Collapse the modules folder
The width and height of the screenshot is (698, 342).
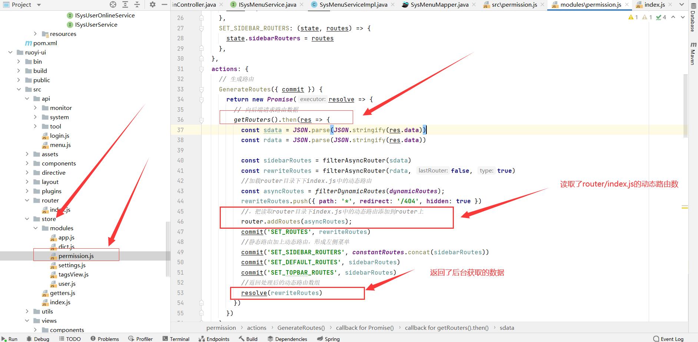pos(35,228)
